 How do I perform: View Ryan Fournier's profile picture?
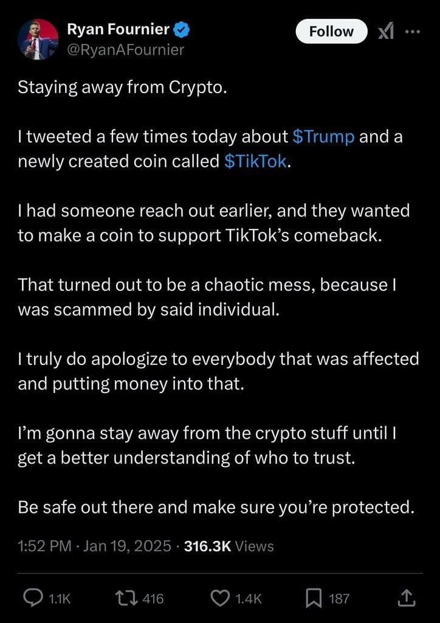tap(38, 39)
